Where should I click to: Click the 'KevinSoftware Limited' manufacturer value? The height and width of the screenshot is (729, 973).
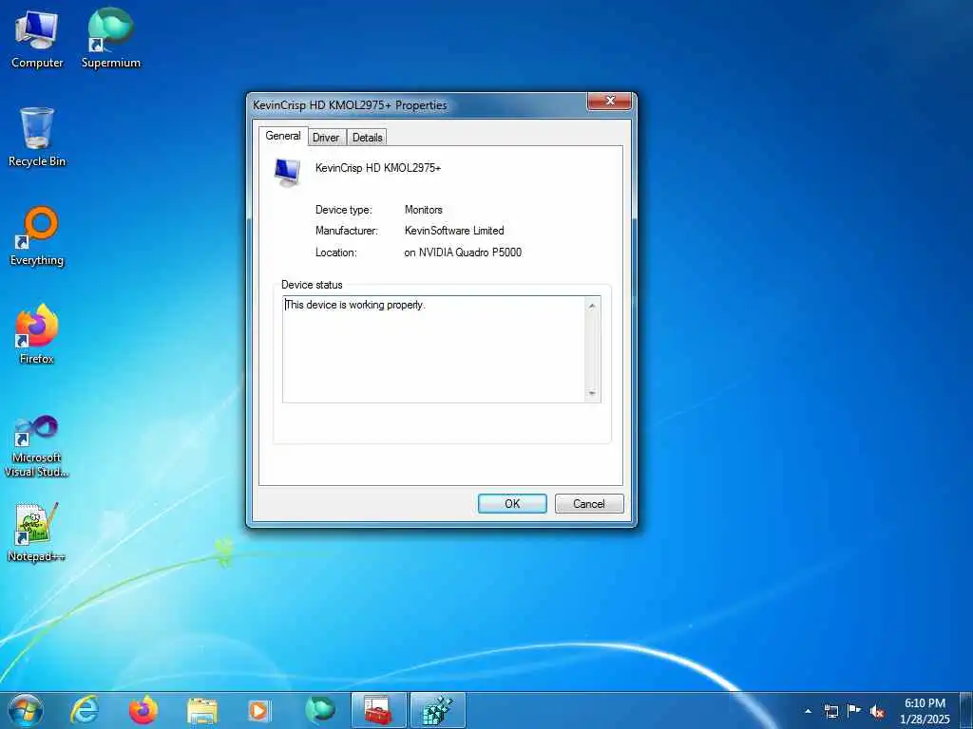[454, 231]
